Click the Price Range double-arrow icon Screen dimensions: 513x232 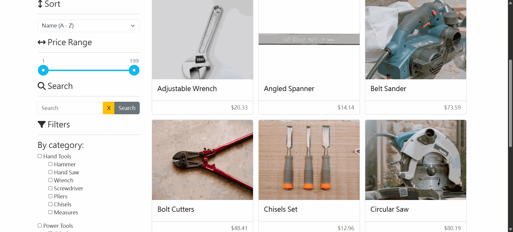click(41, 42)
